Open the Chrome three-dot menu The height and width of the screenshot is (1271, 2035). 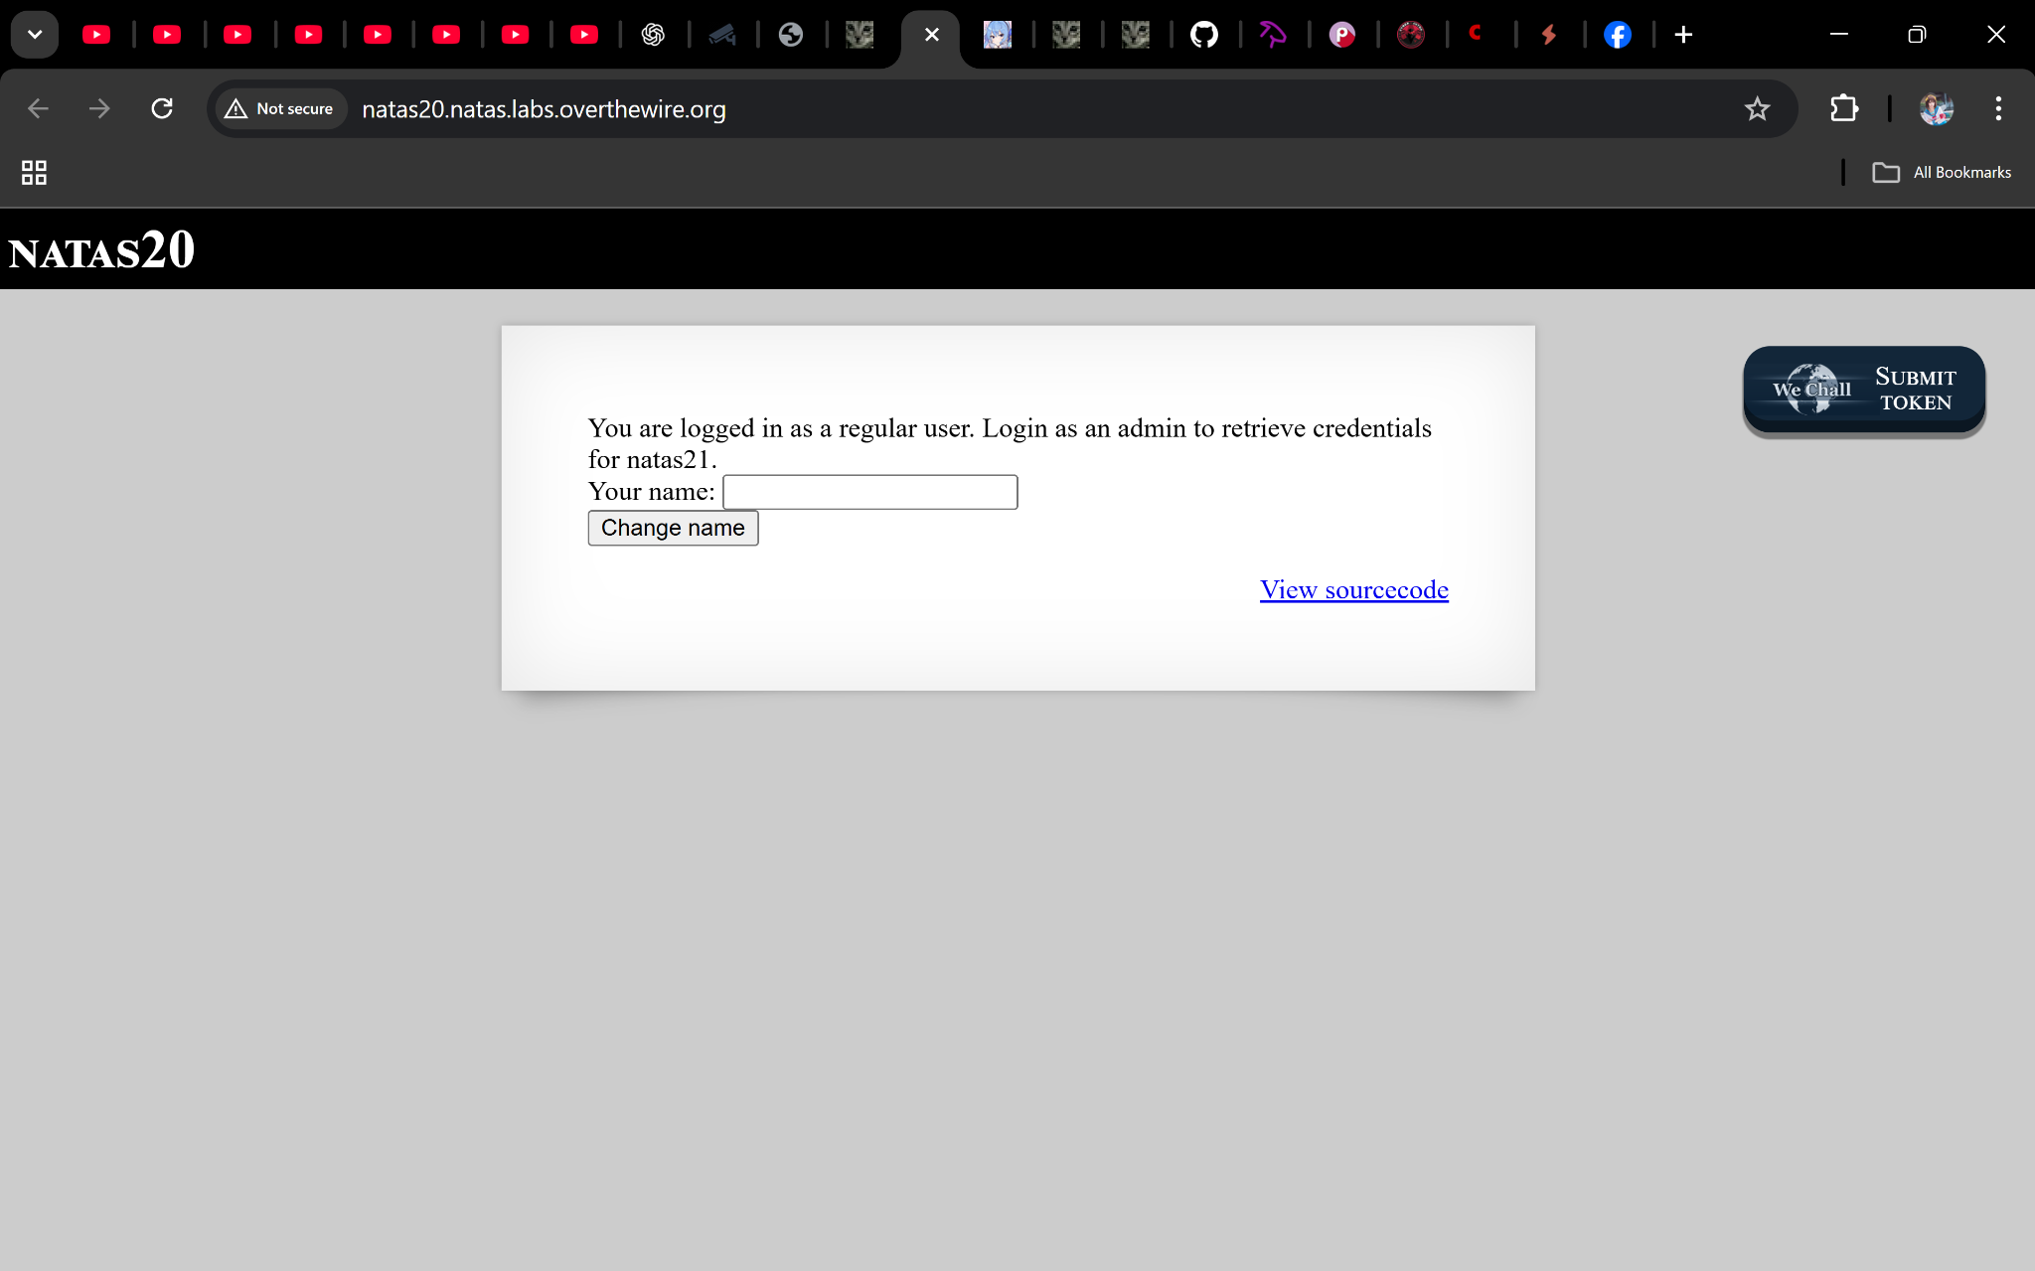[1998, 108]
